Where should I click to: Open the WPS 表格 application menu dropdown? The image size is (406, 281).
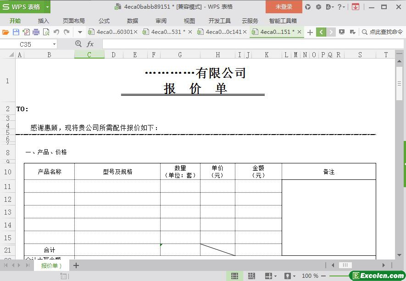point(47,7)
